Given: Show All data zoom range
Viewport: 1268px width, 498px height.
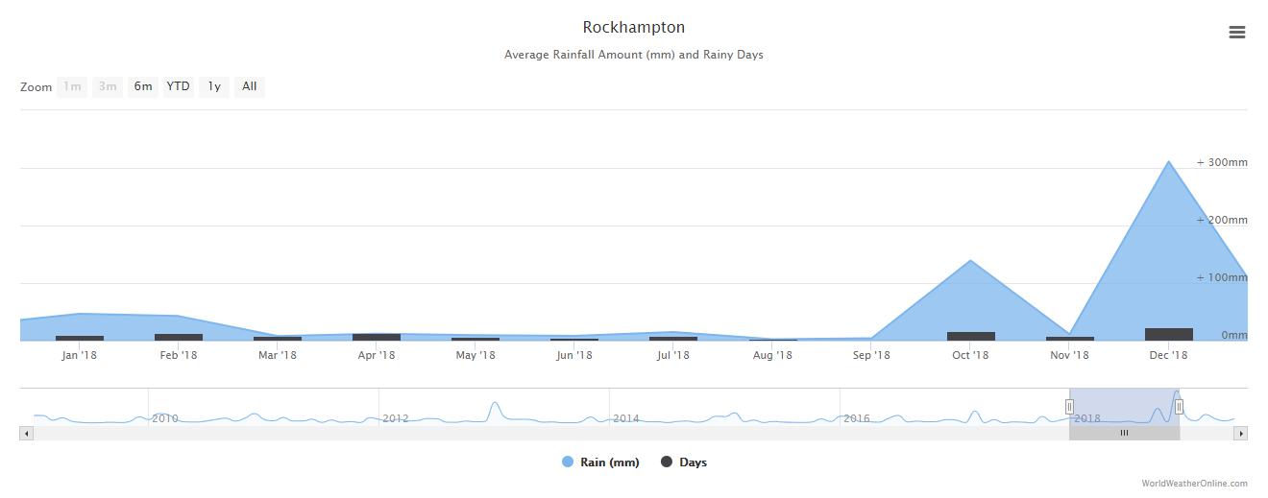Looking at the screenshot, I should click(x=249, y=87).
